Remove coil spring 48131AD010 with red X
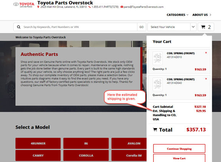Screen dimensions: 221x162 tap(206, 53)
